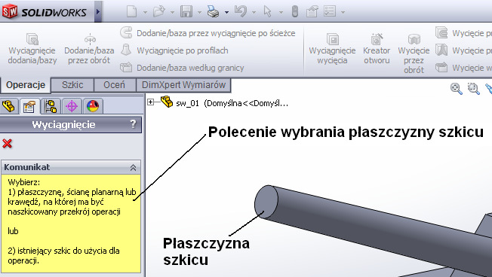This screenshot has width=492, height=277.
Task: Open the ConfigurationManager tab
Action: point(51,106)
